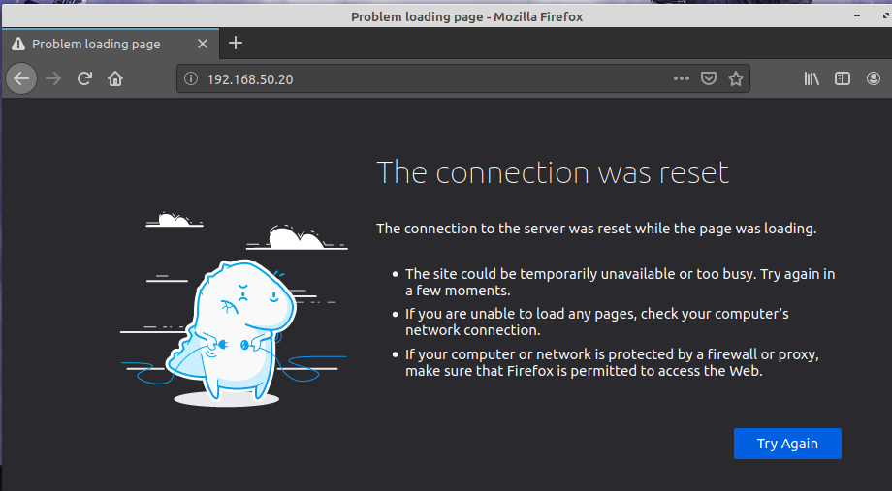
Task: Select the Problem loading page tab
Action: 95,44
